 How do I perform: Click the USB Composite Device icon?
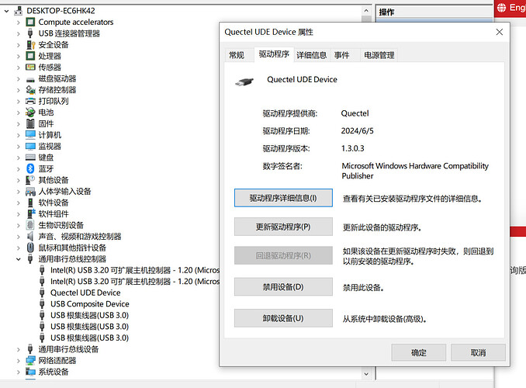tap(43, 304)
